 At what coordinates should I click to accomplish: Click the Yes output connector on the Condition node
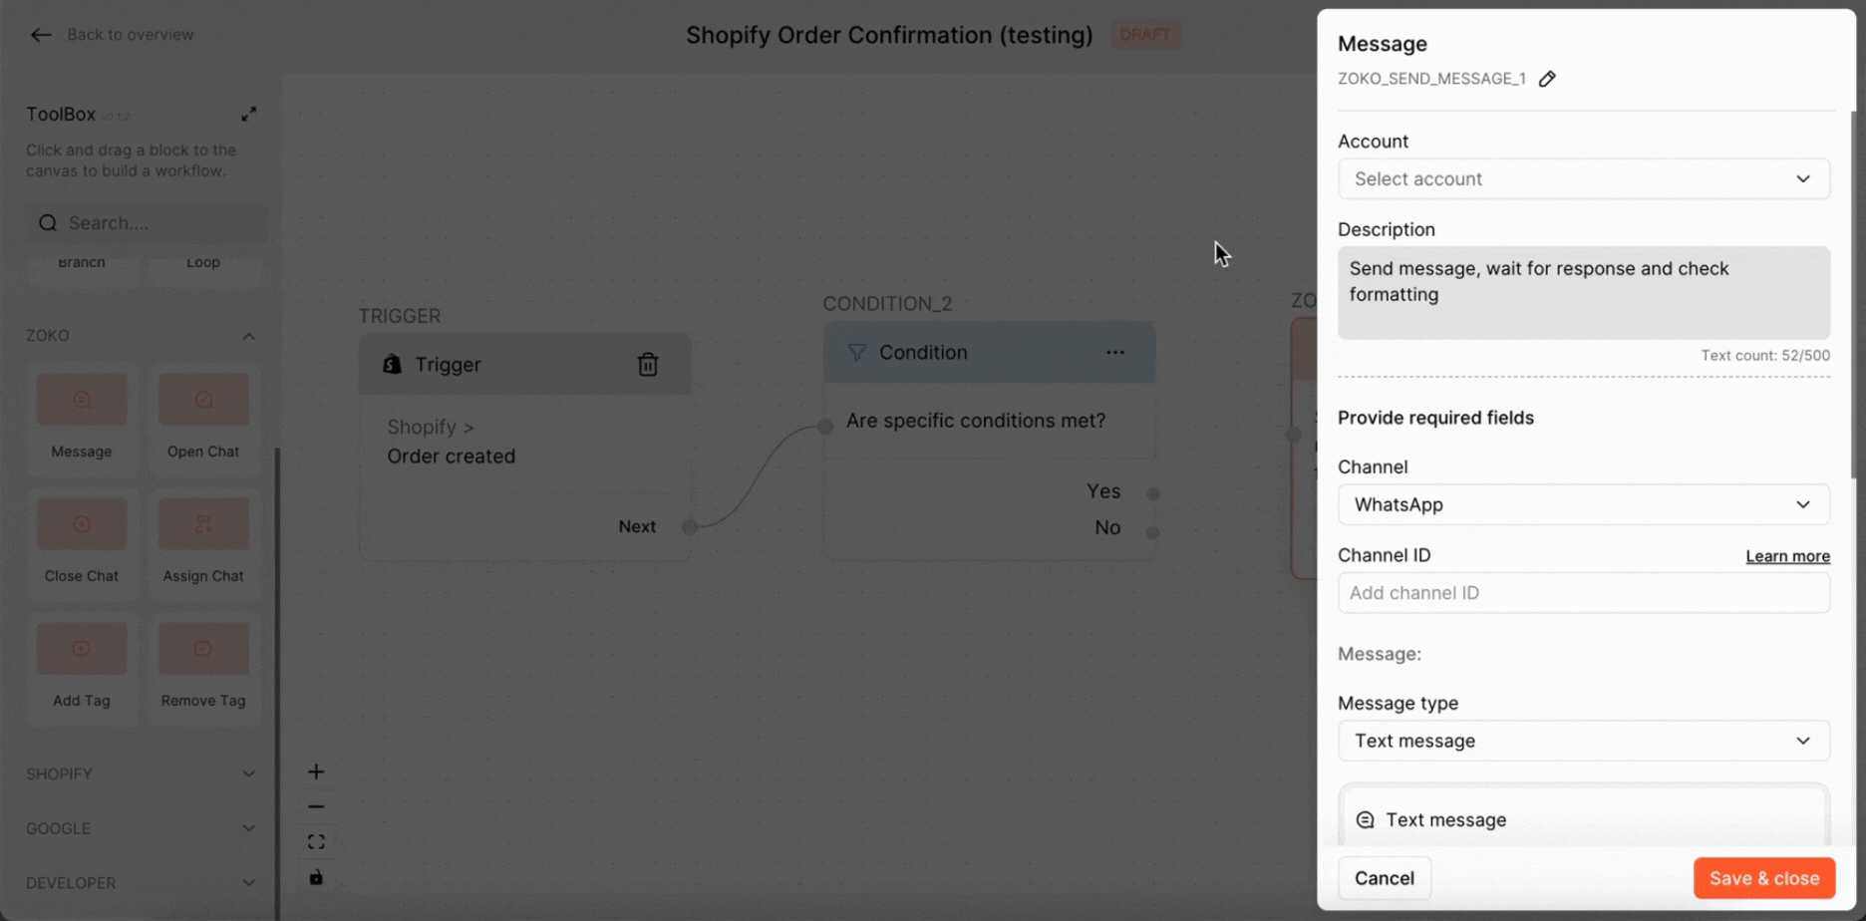click(x=1153, y=493)
